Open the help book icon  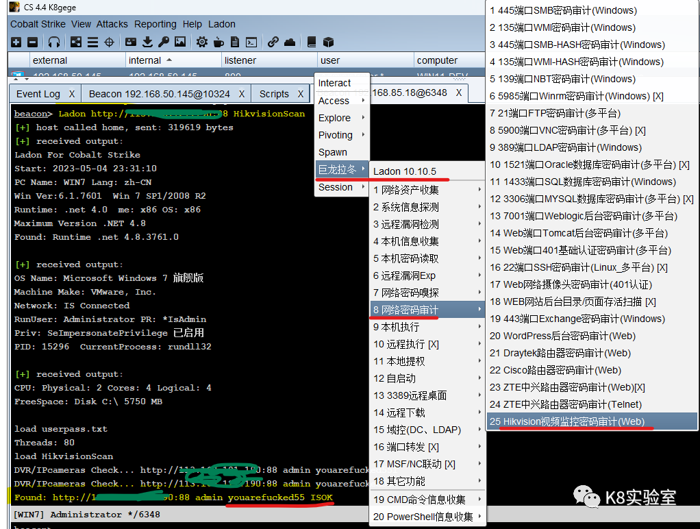tap(312, 42)
